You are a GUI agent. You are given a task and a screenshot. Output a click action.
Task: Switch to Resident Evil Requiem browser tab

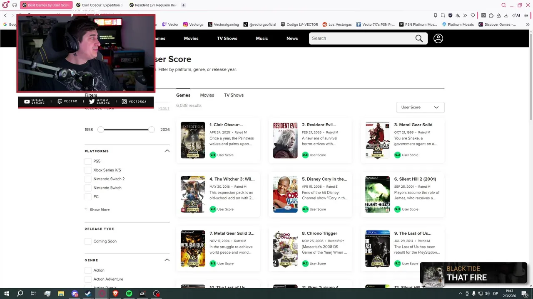point(152,5)
